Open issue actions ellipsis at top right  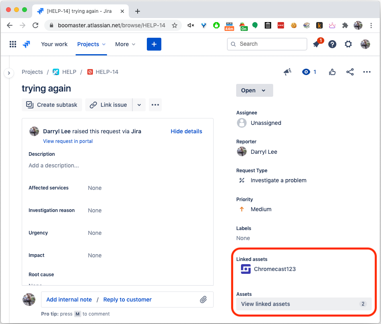click(x=367, y=72)
